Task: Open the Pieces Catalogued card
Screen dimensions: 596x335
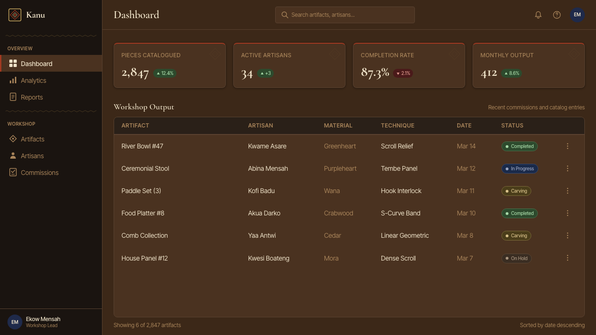Action: pyautogui.click(x=169, y=65)
